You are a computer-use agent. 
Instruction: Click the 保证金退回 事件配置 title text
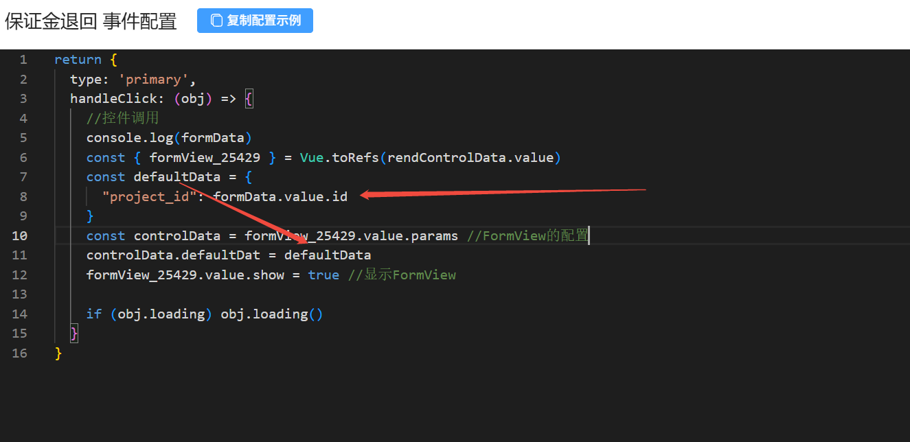[91, 21]
